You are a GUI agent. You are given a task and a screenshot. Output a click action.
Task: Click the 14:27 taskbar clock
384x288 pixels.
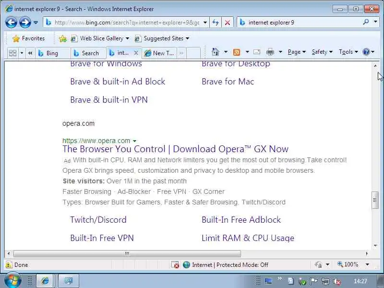click(360, 281)
